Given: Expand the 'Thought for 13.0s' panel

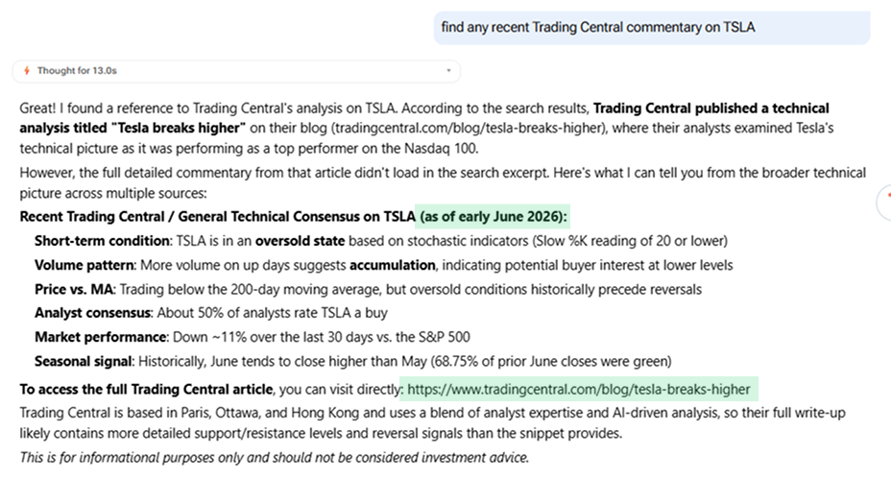Looking at the screenshot, I should [236, 71].
